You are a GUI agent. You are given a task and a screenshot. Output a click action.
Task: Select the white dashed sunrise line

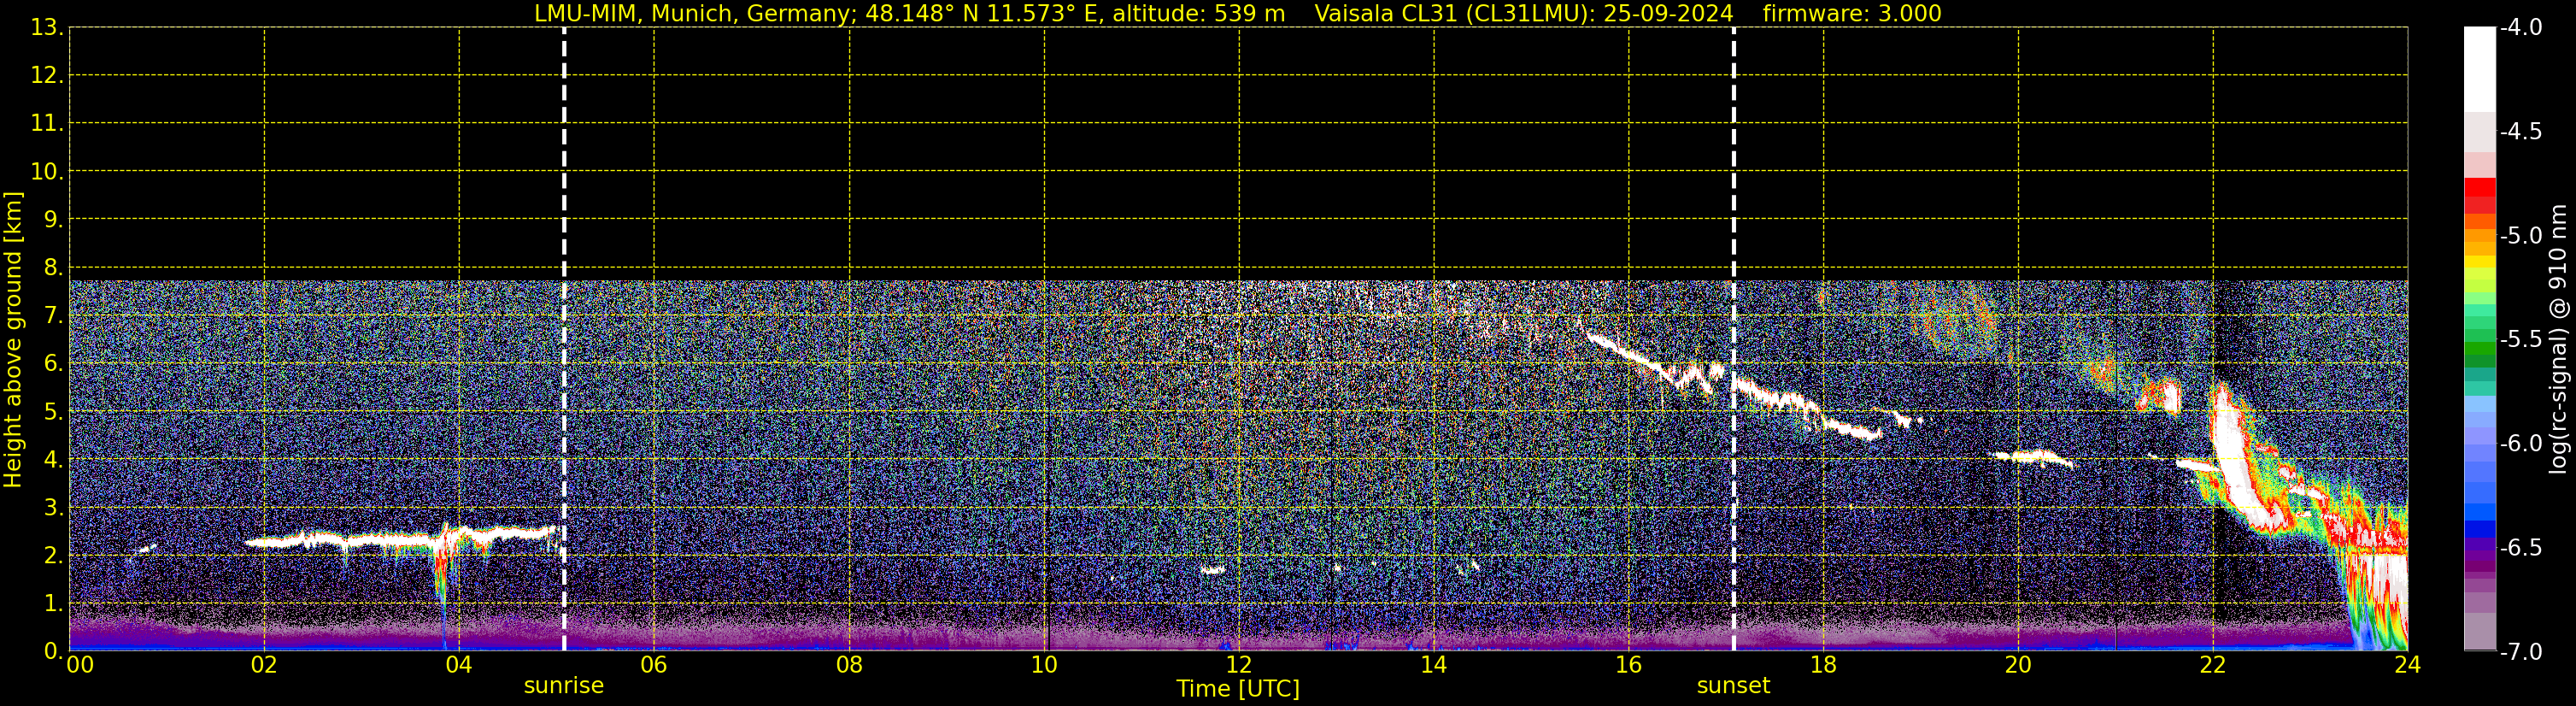pos(564,339)
